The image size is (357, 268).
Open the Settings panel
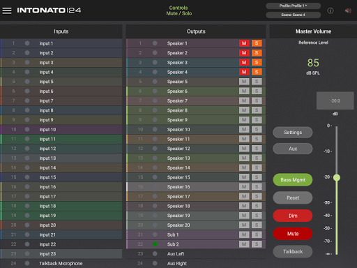293,133
